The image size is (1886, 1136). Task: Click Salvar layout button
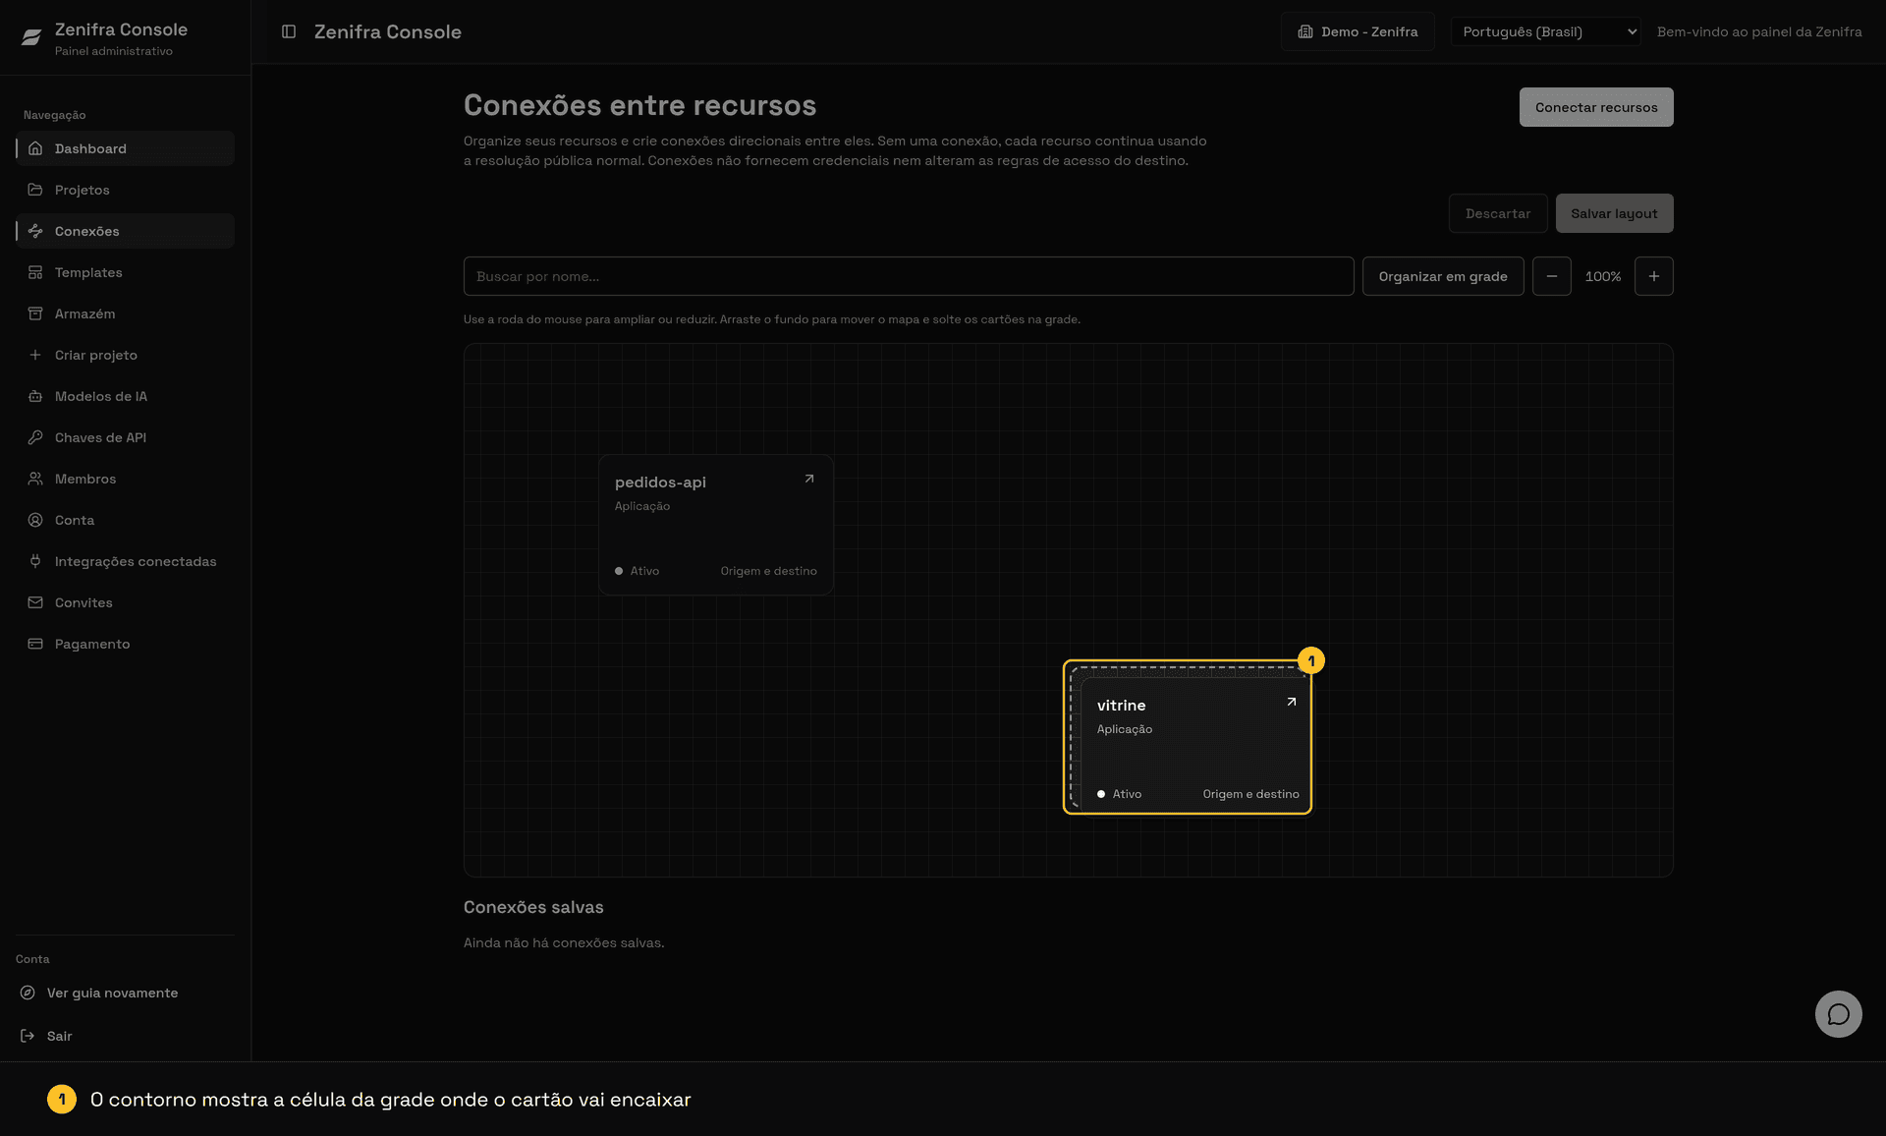point(1614,213)
